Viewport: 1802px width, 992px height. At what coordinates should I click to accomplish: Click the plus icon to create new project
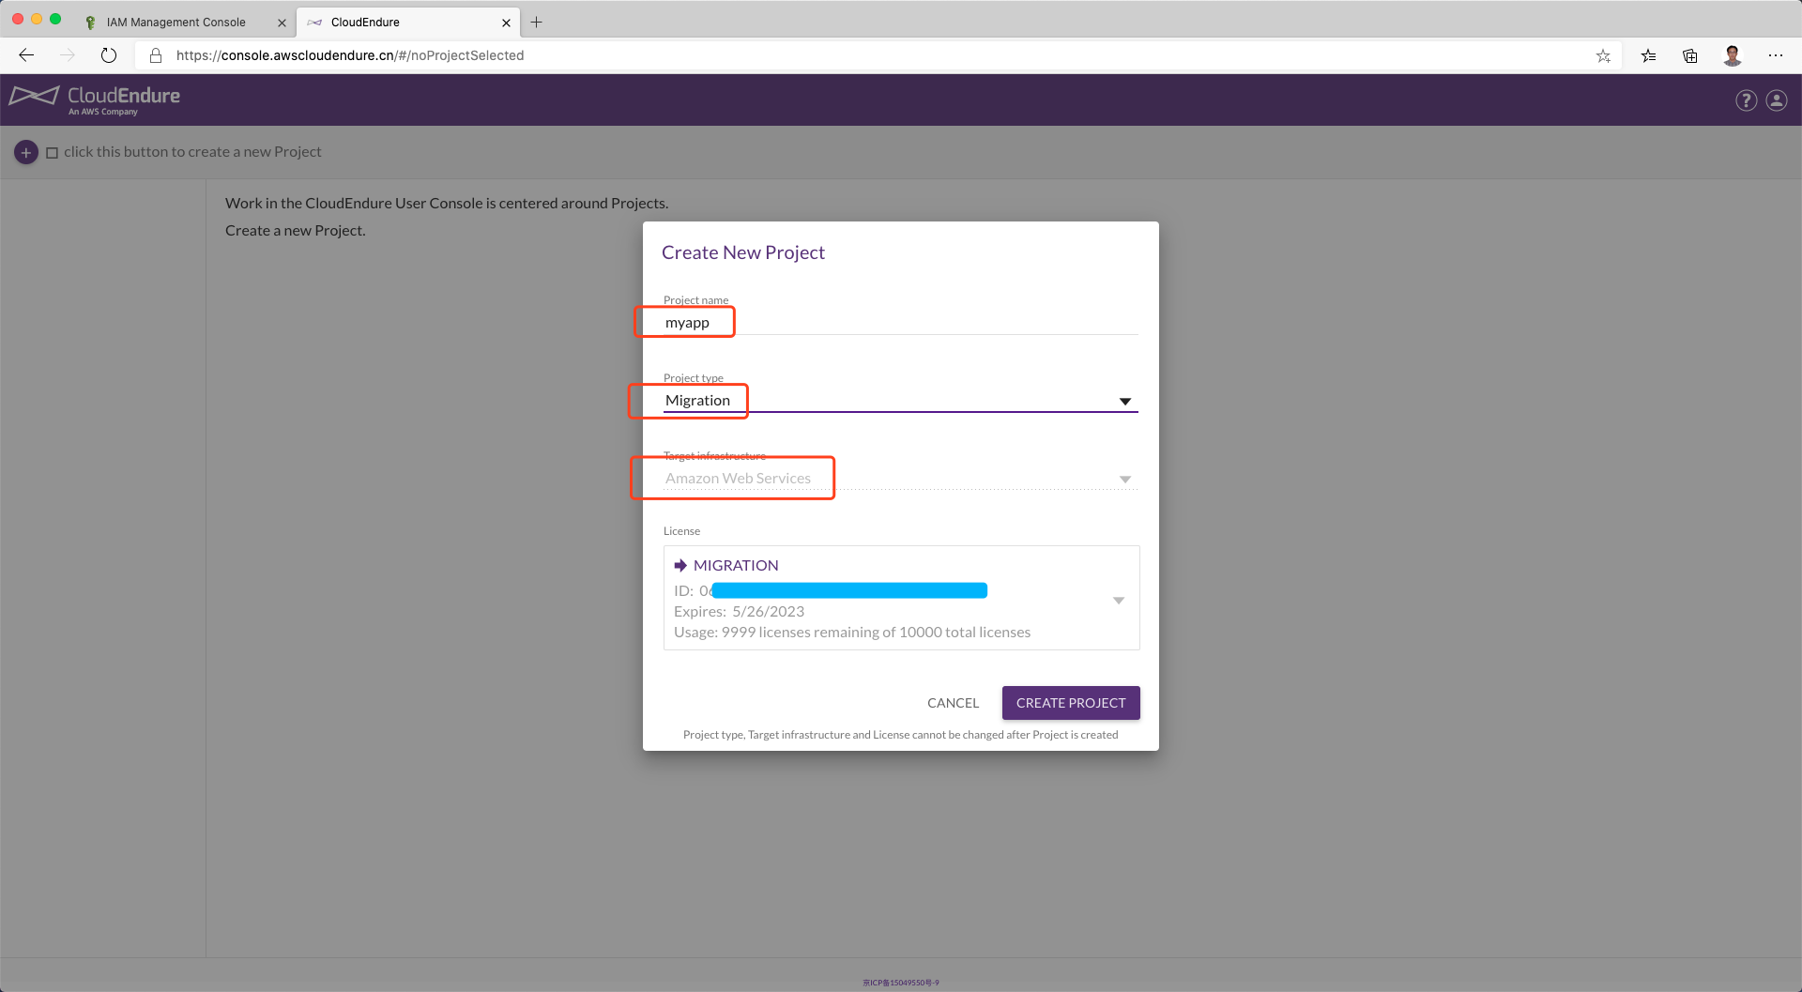click(x=26, y=152)
